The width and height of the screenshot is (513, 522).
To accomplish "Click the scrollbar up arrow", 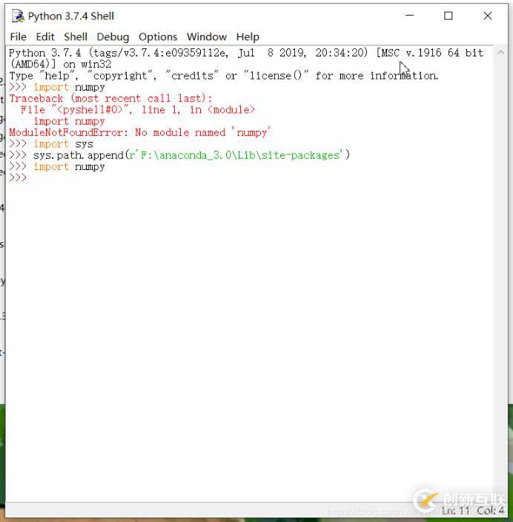I will [500, 52].
